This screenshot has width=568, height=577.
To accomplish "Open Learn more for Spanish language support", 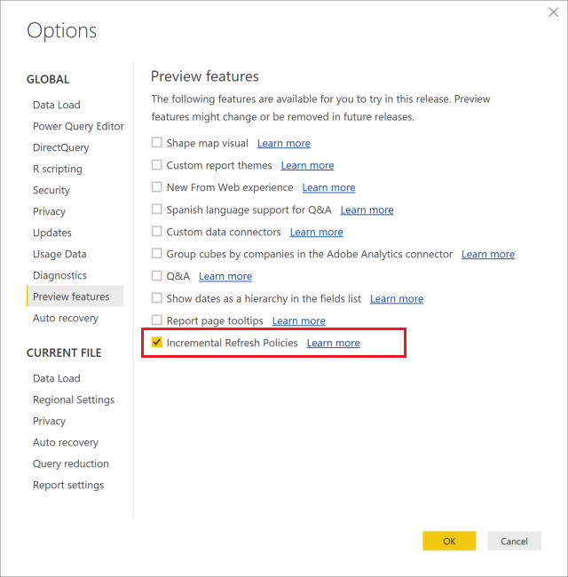I will tap(367, 209).
